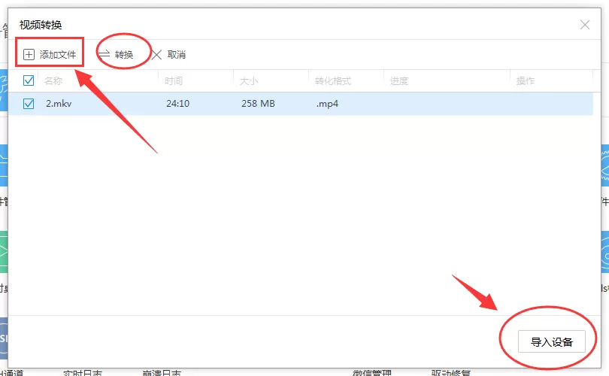Click the 导入设备 button

pos(552,342)
